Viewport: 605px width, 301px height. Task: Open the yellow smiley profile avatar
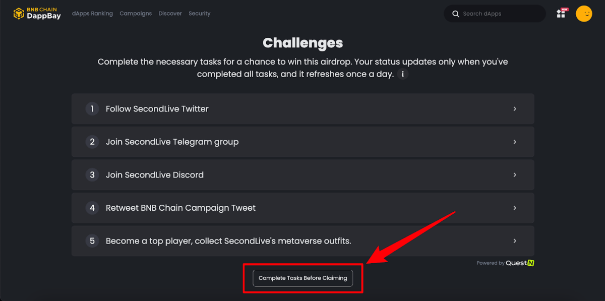click(584, 14)
